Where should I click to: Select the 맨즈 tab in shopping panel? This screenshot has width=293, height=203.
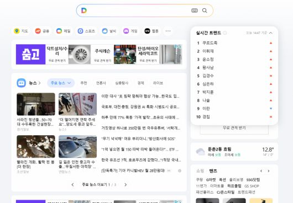(x=213, y=171)
